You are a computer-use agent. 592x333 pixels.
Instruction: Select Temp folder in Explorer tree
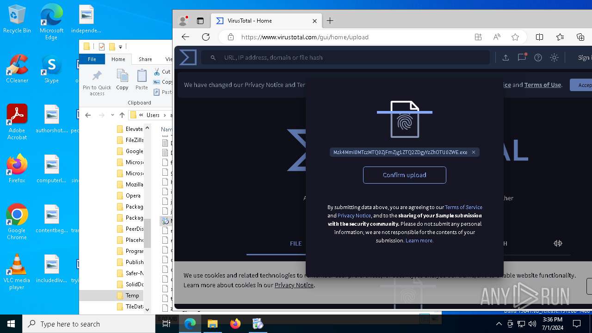pyautogui.click(x=132, y=296)
